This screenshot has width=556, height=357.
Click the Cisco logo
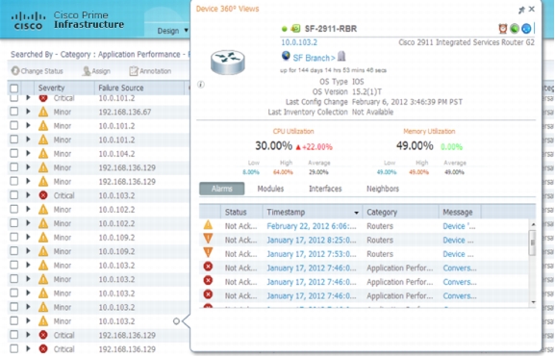[28, 20]
